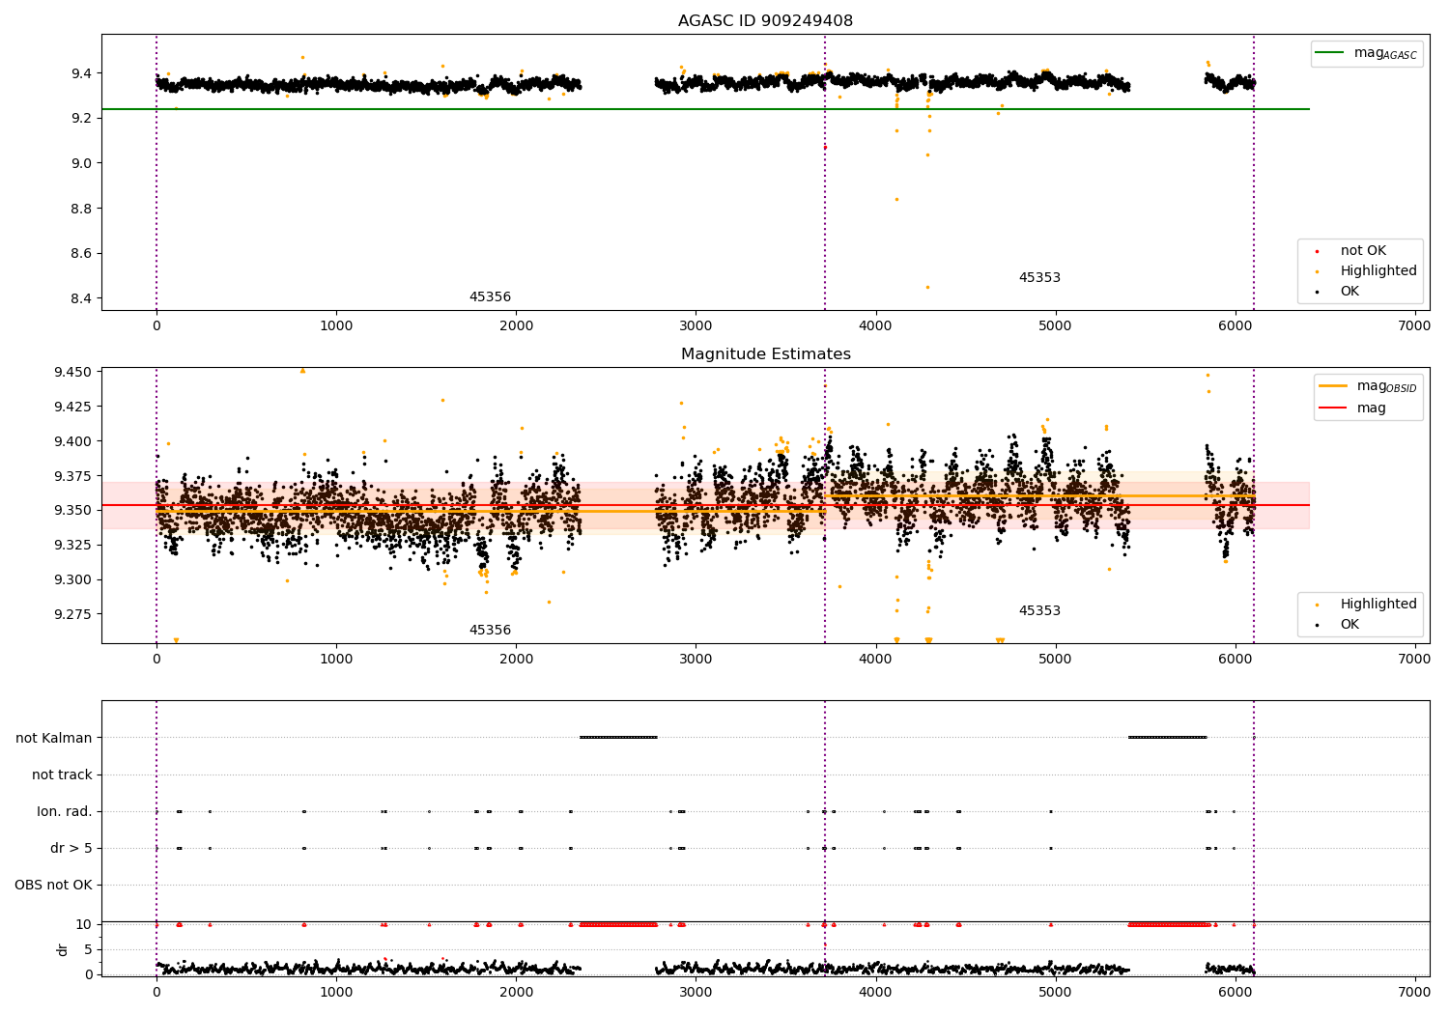Click the 9.2 y-axis tick label
Viewport: 1449px width, 1014px height.
(x=81, y=119)
